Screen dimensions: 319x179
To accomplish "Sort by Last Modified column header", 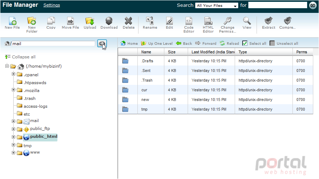I will coord(211,52).
